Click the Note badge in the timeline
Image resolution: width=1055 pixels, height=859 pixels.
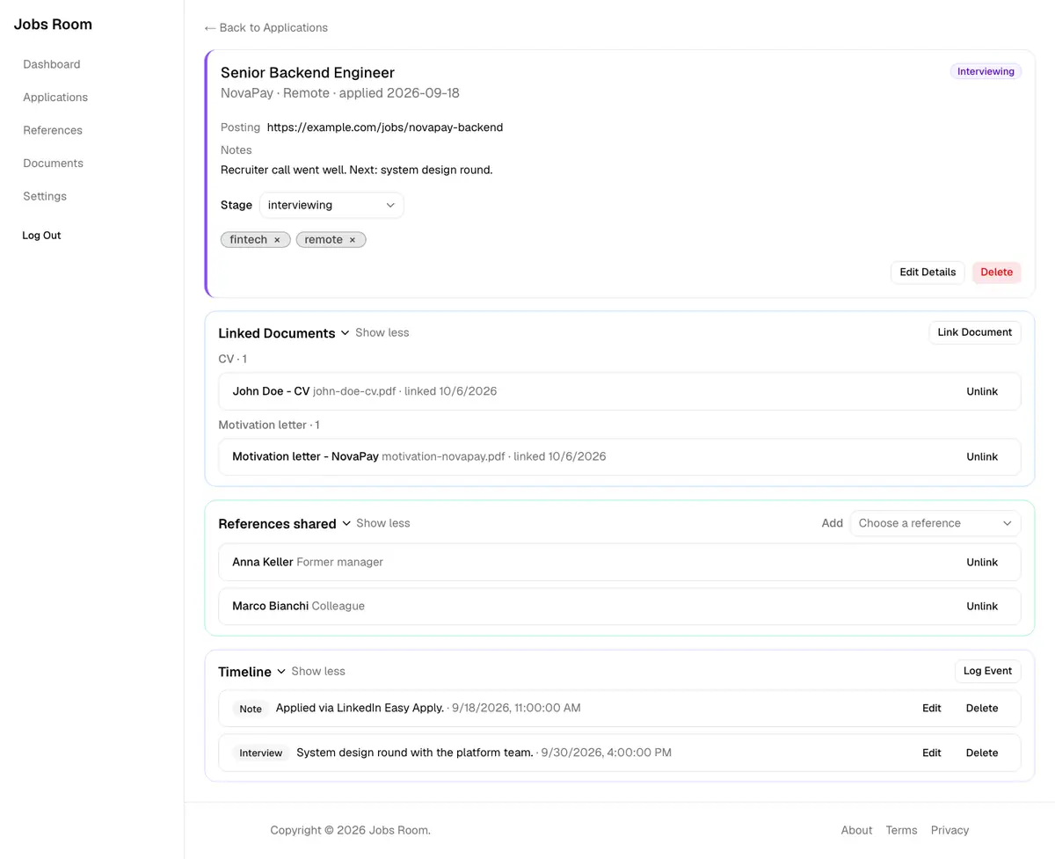[251, 709]
